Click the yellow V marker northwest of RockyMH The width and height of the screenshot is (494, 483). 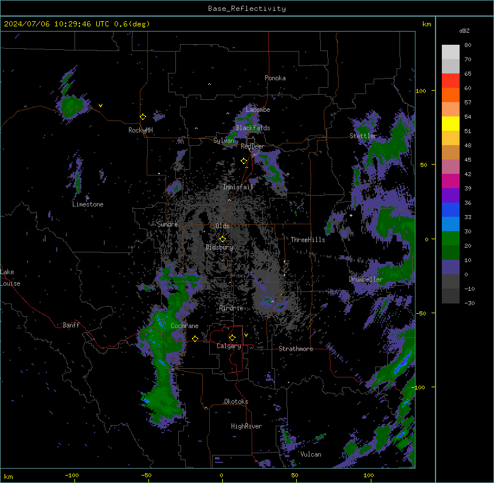(100, 106)
